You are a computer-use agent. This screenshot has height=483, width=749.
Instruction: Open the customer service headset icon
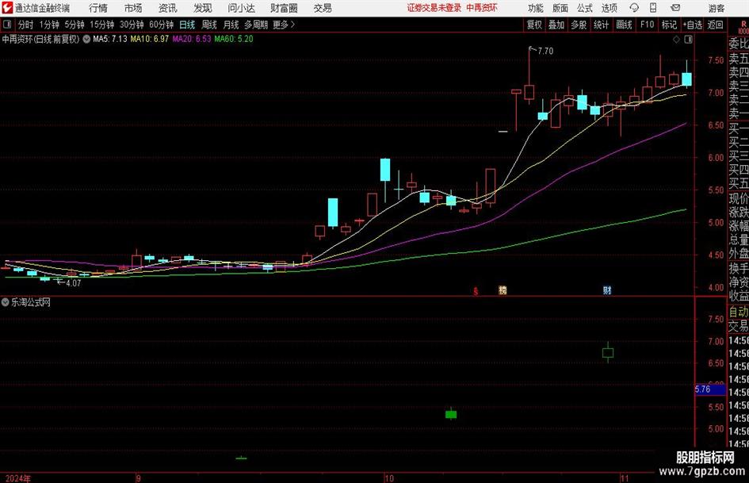[x=634, y=8]
